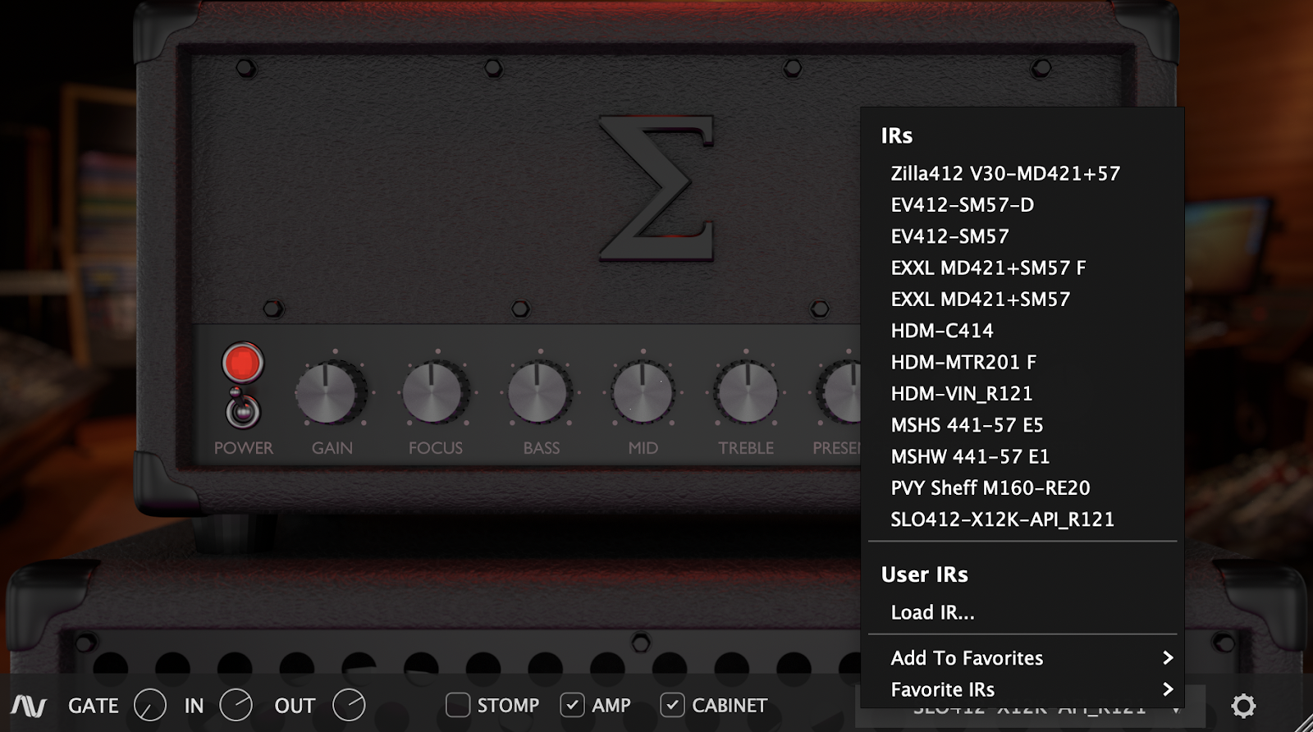Choose HDM-MTR201 F IR
The width and height of the screenshot is (1313, 732).
click(1022, 362)
